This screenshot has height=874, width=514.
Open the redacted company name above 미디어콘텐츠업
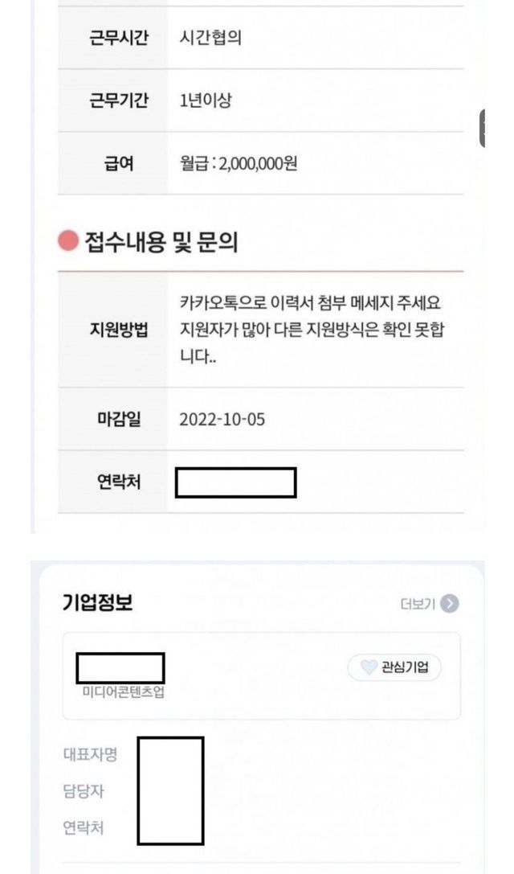[120, 669]
